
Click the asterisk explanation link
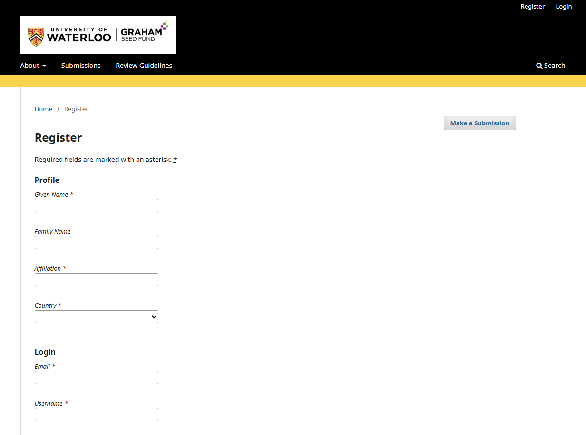pos(175,159)
